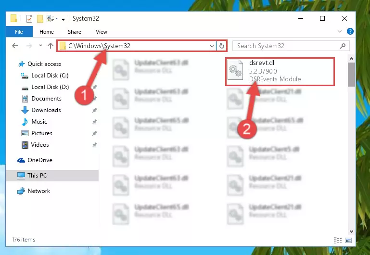Viewport: 370px width, 255px height.
Task: Click the New folder icon in quick access toolbar
Action: [40, 18]
